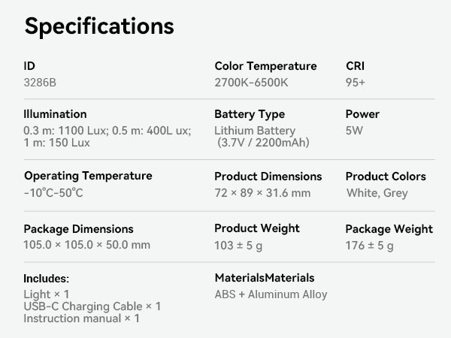Click the White, Grey colors text

[377, 193]
